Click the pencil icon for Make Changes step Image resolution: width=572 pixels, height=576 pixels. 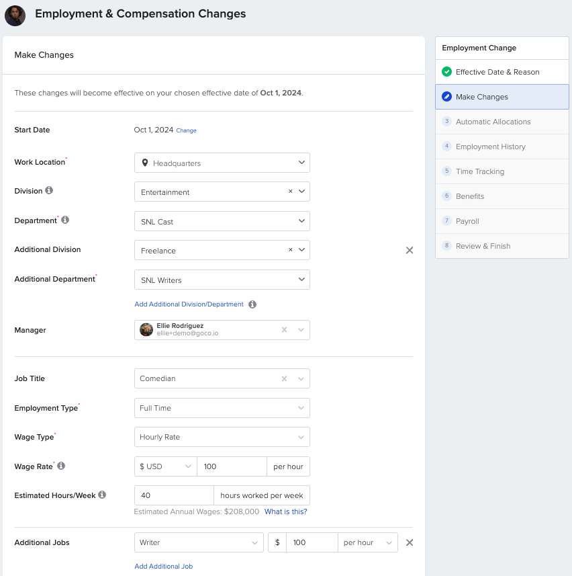click(446, 97)
